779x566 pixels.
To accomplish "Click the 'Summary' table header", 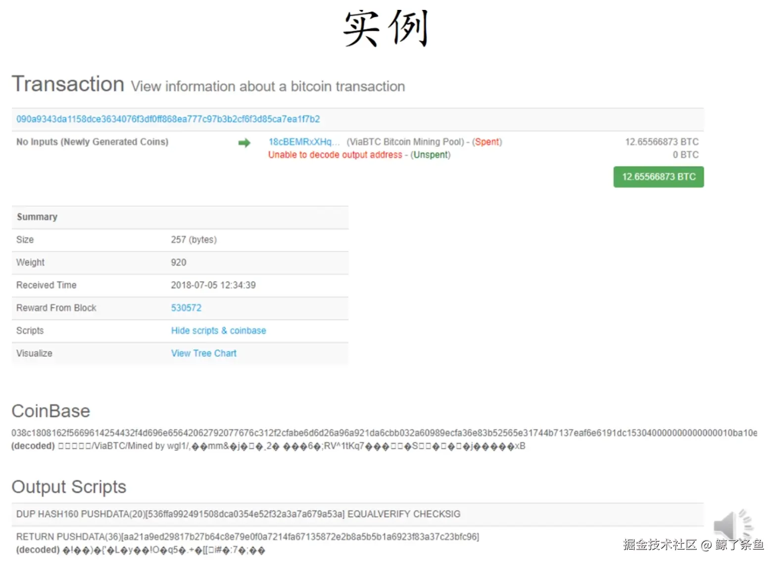I will click(x=37, y=217).
